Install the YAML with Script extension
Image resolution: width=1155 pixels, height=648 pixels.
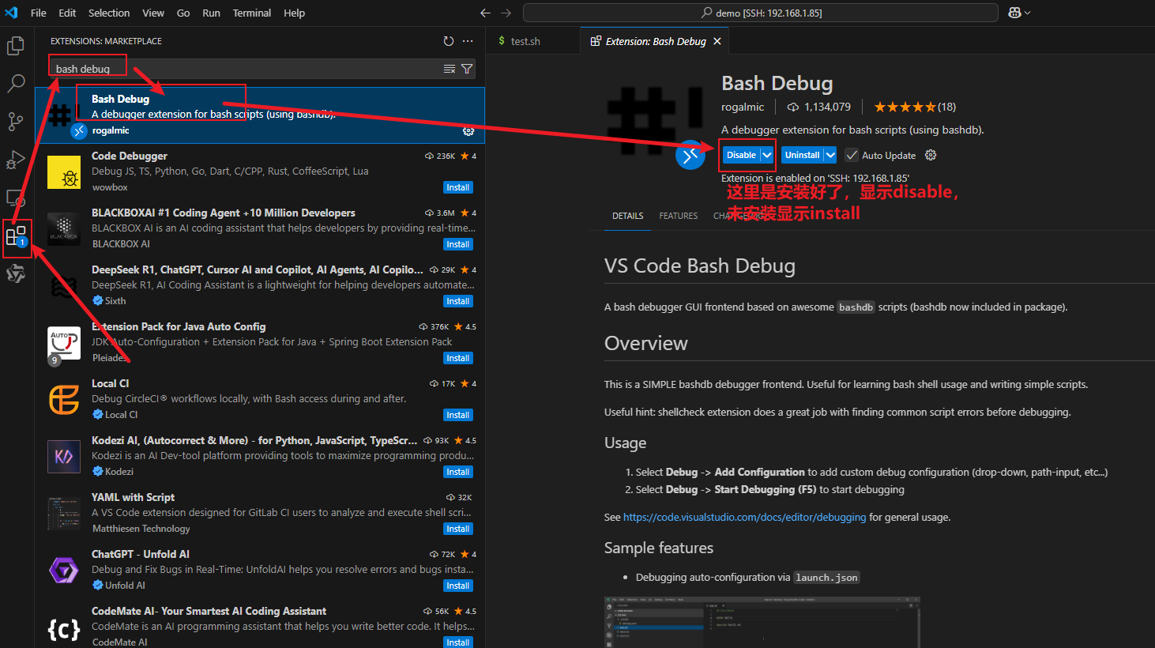click(x=458, y=529)
